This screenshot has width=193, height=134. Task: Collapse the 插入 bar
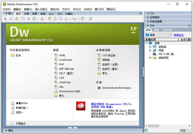pos(7,14)
